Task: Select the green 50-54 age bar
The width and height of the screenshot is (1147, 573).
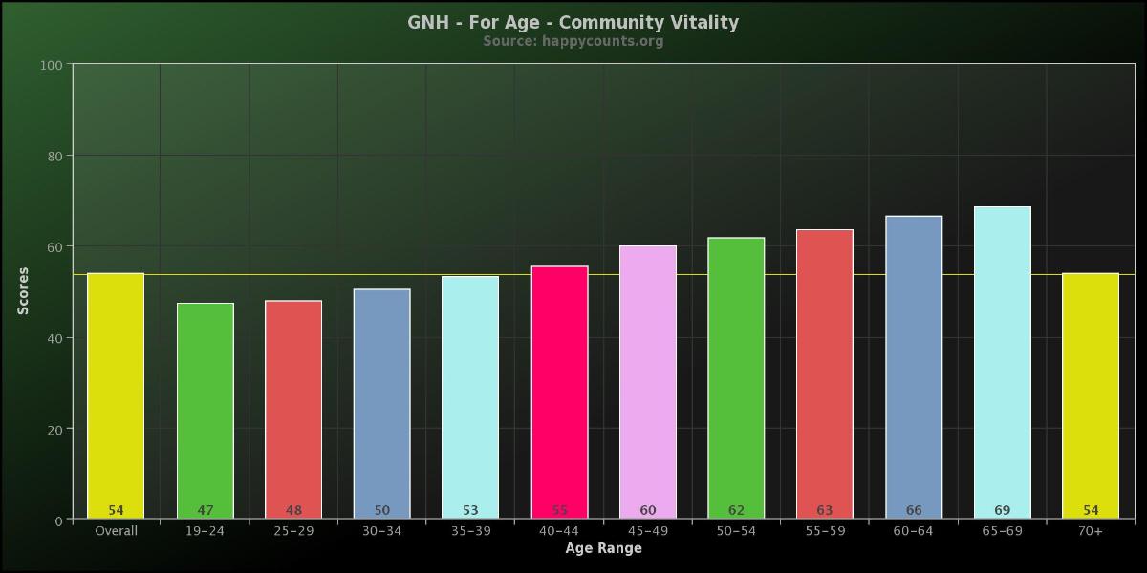Action: point(736,376)
